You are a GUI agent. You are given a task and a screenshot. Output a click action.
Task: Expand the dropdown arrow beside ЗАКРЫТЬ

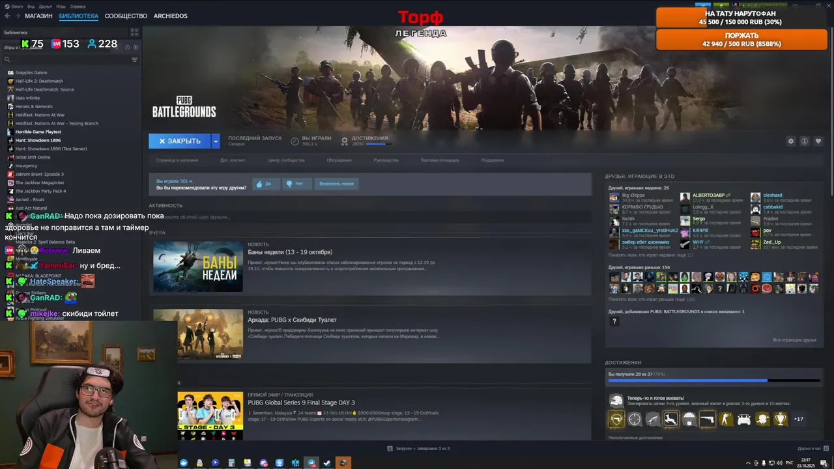pyautogui.click(x=216, y=141)
